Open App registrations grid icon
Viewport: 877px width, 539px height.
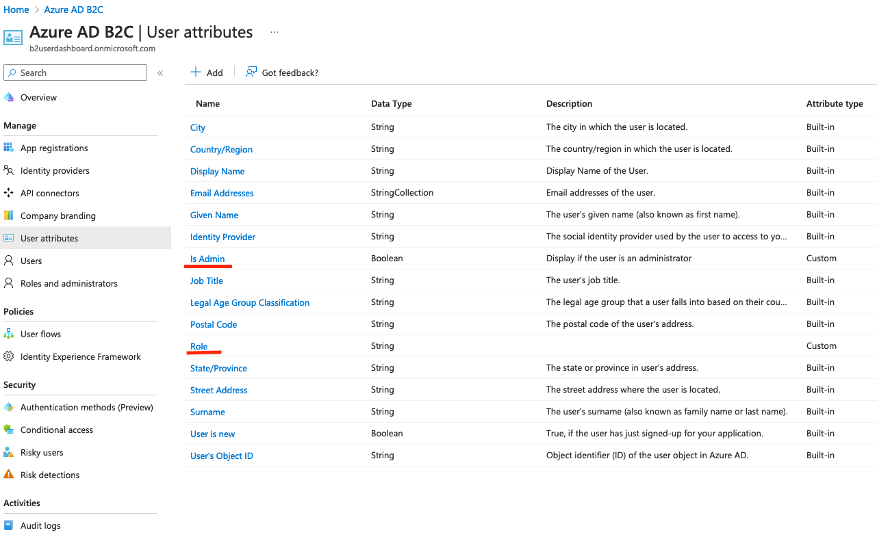pyautogui.click(x=9, y=148)
